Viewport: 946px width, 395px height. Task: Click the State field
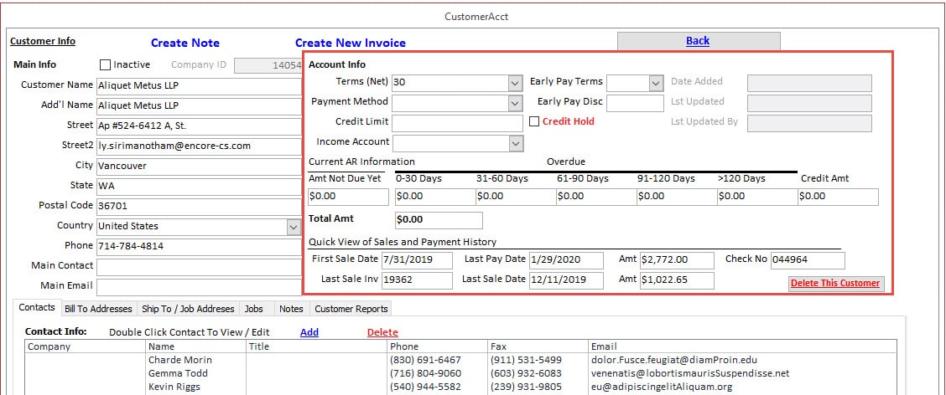point(199,187)
